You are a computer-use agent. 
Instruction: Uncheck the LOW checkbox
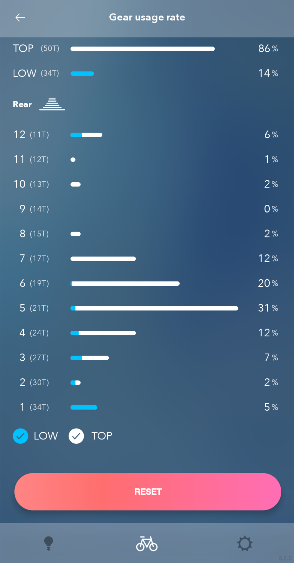20,436
